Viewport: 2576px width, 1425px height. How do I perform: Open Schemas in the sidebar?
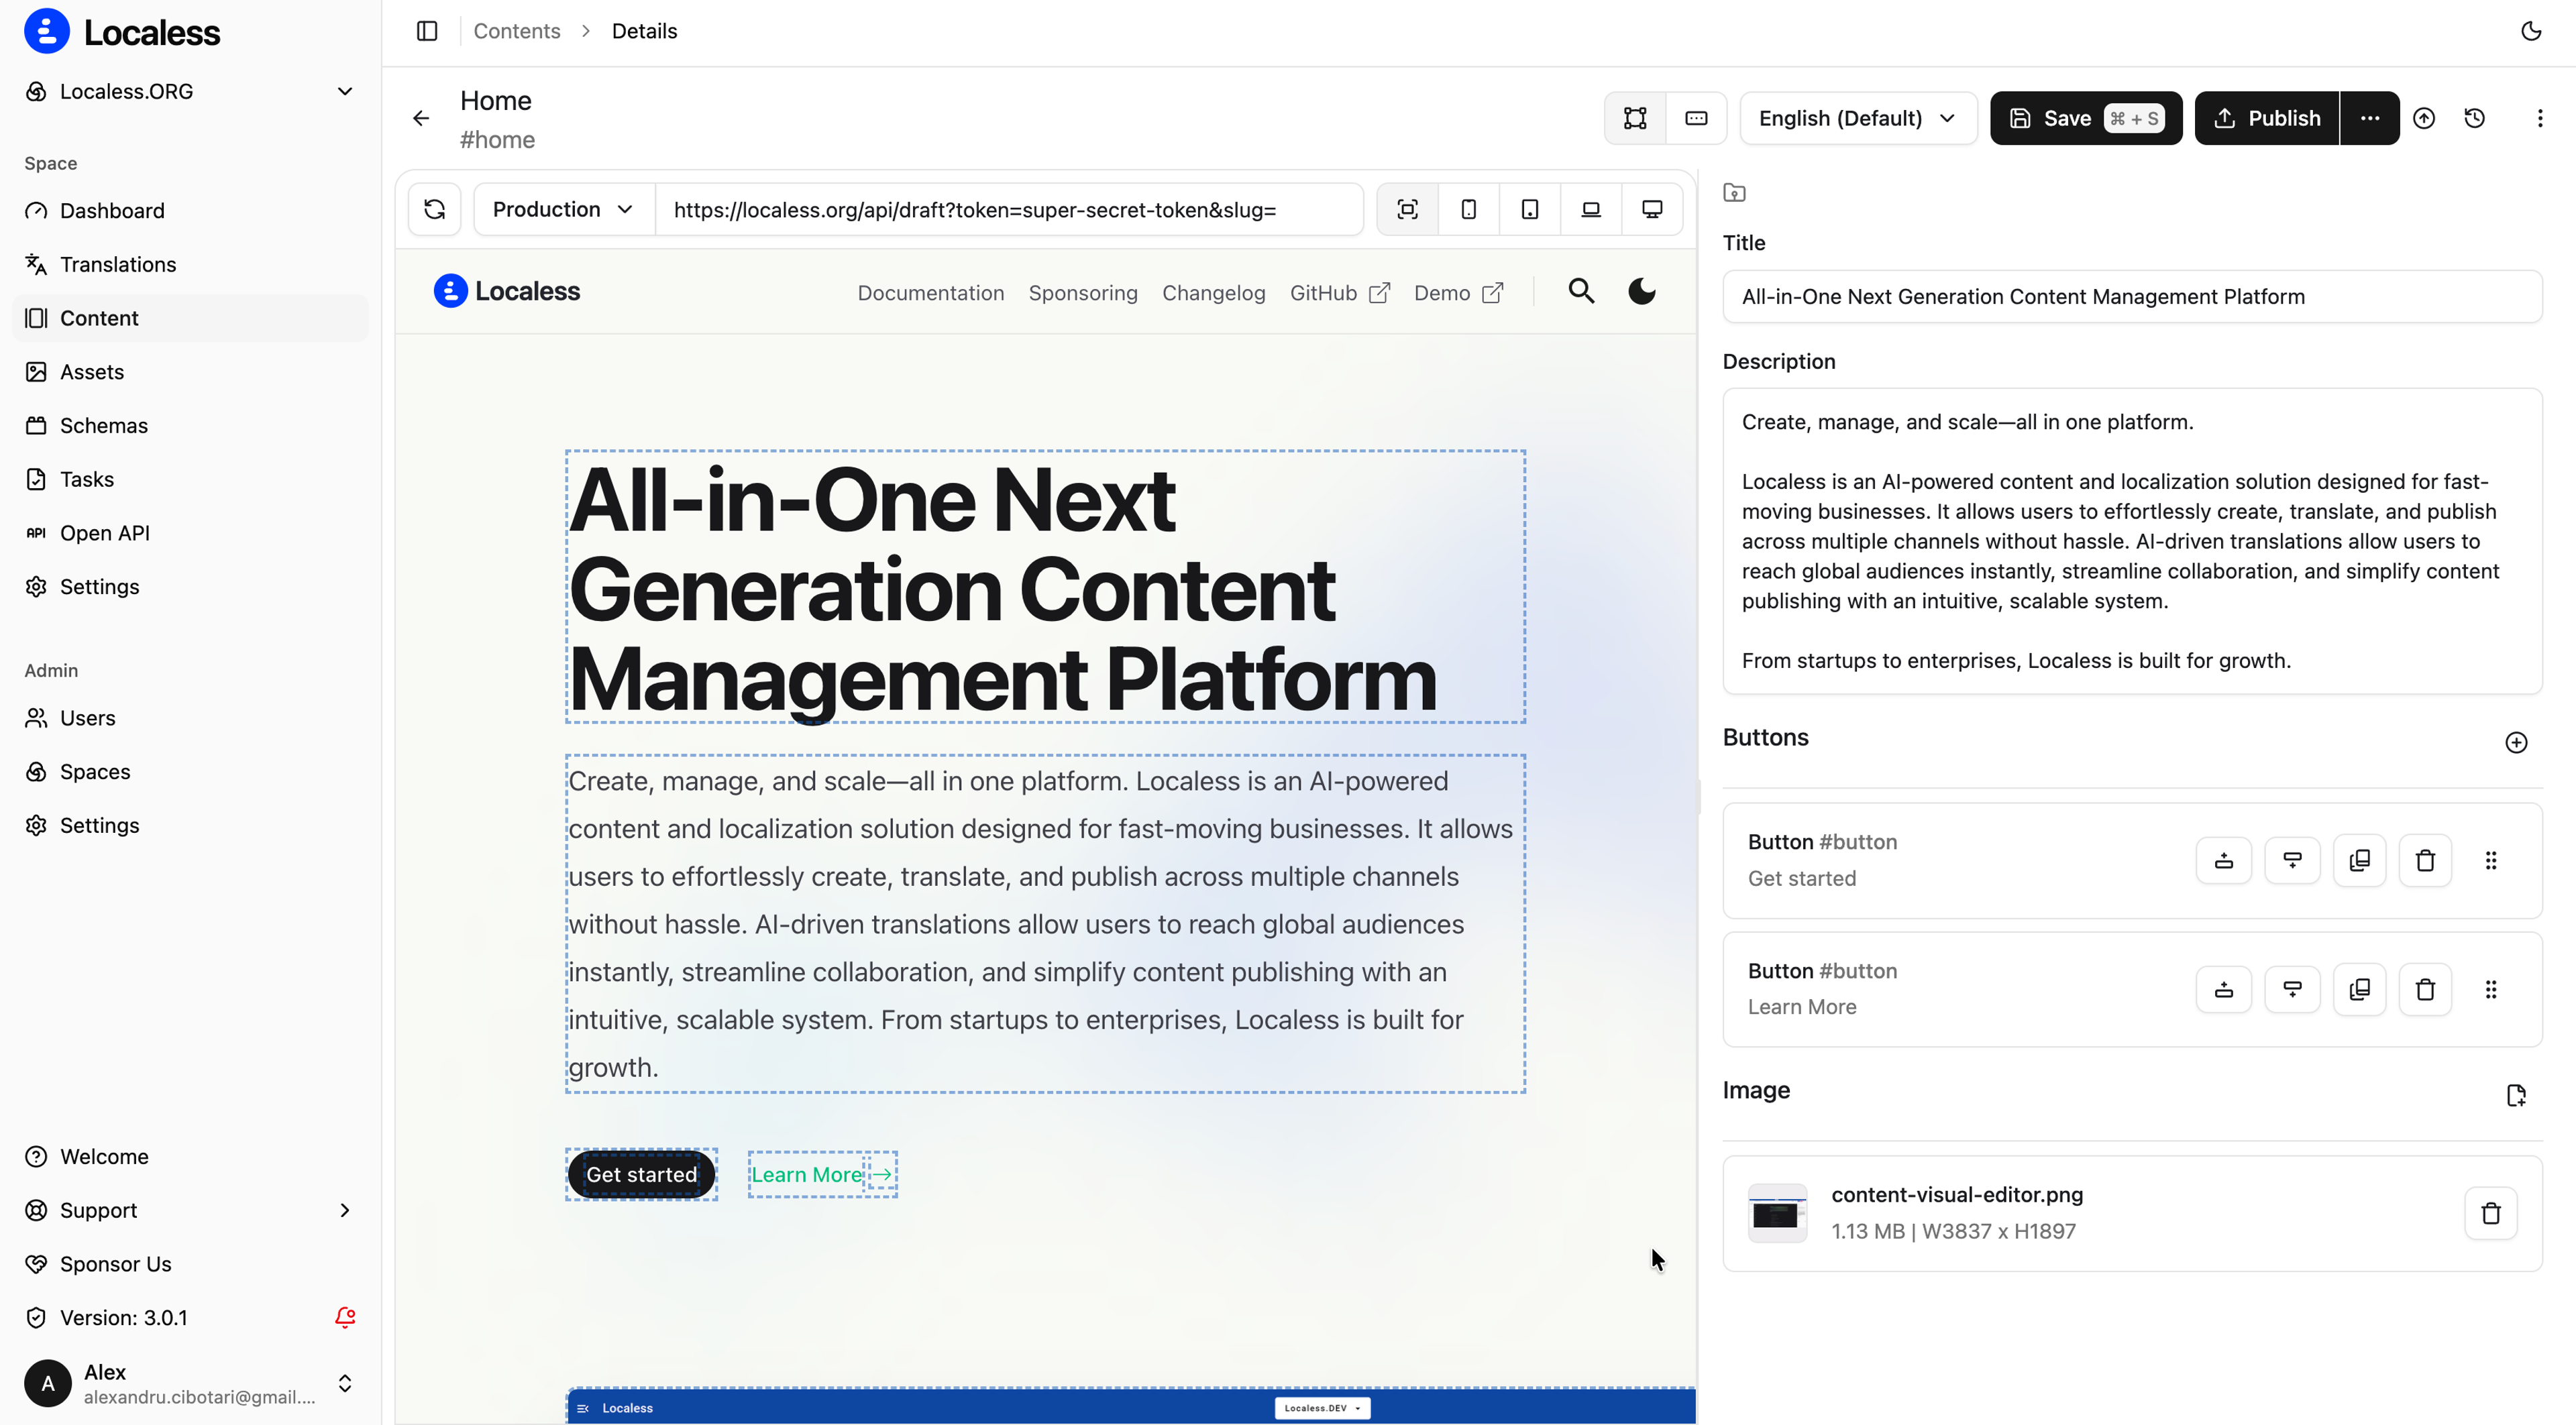(190, 426)
